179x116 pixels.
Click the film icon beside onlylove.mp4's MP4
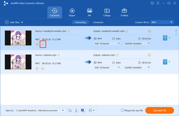point(95,63)
